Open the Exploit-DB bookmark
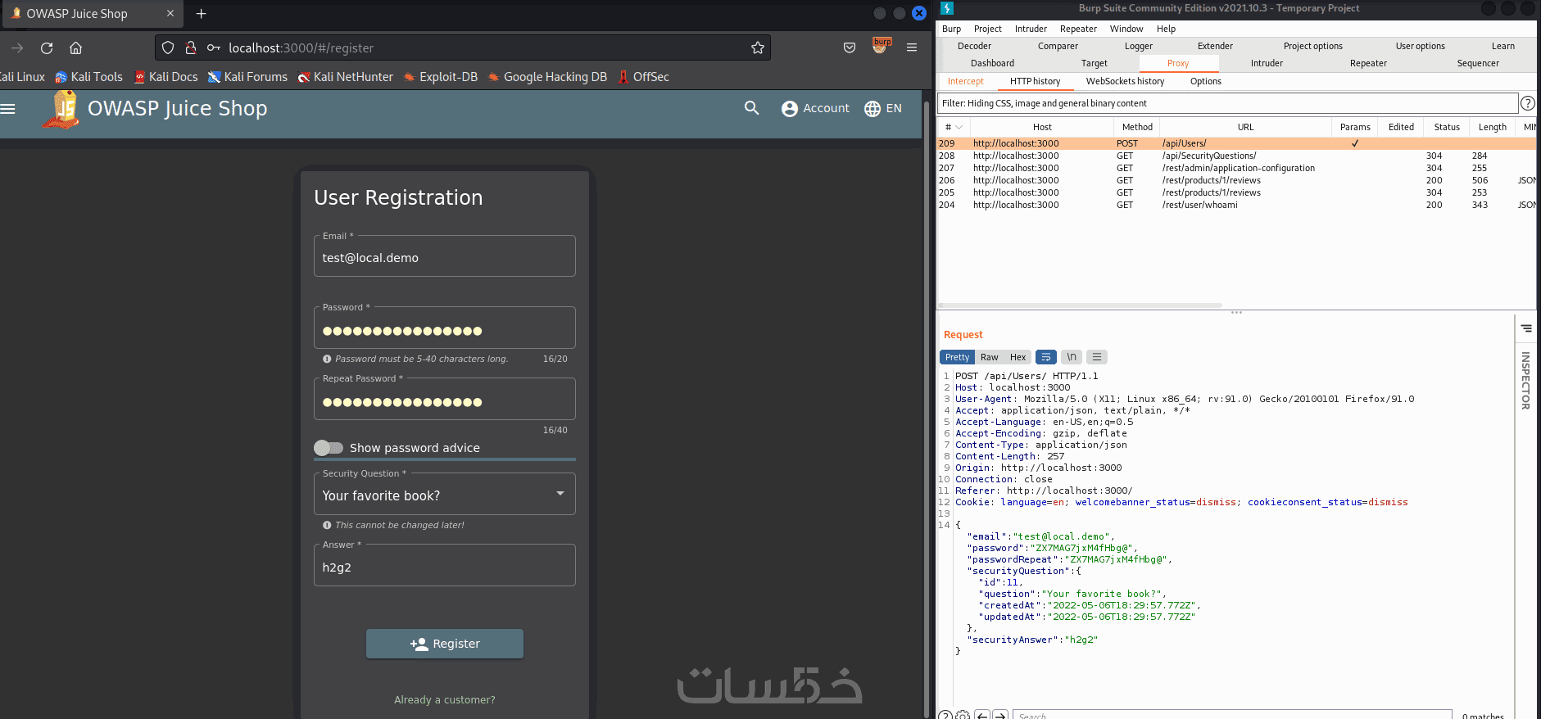This screenshot has width=1541, height=719. [441, 77]
